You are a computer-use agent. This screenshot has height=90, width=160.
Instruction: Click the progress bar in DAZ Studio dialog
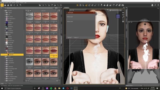pyautogui.click(x=80, y=19)
